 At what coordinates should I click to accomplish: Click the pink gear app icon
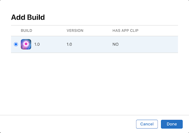pyautogui.click(x=26, y=44)
